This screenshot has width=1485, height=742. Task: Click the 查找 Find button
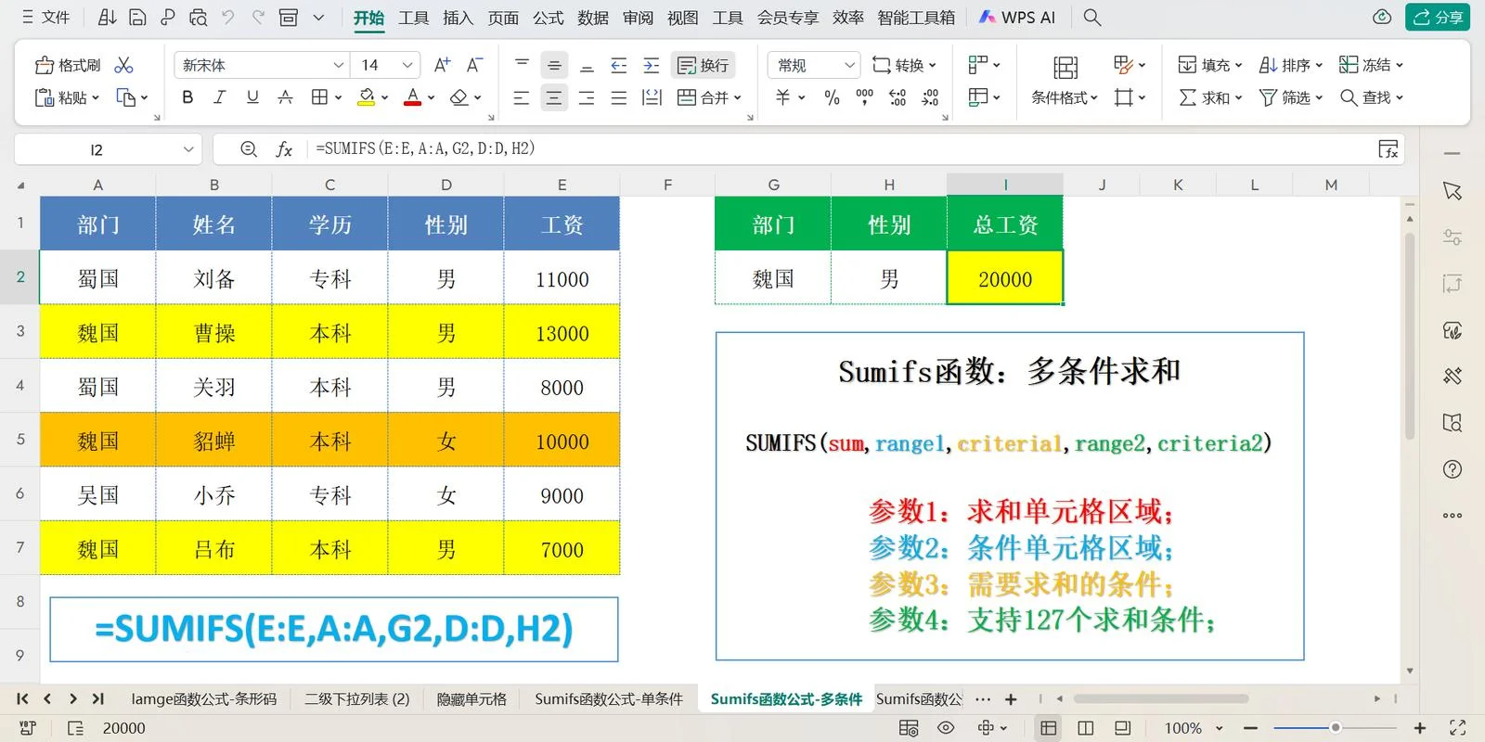[1371, 97]
